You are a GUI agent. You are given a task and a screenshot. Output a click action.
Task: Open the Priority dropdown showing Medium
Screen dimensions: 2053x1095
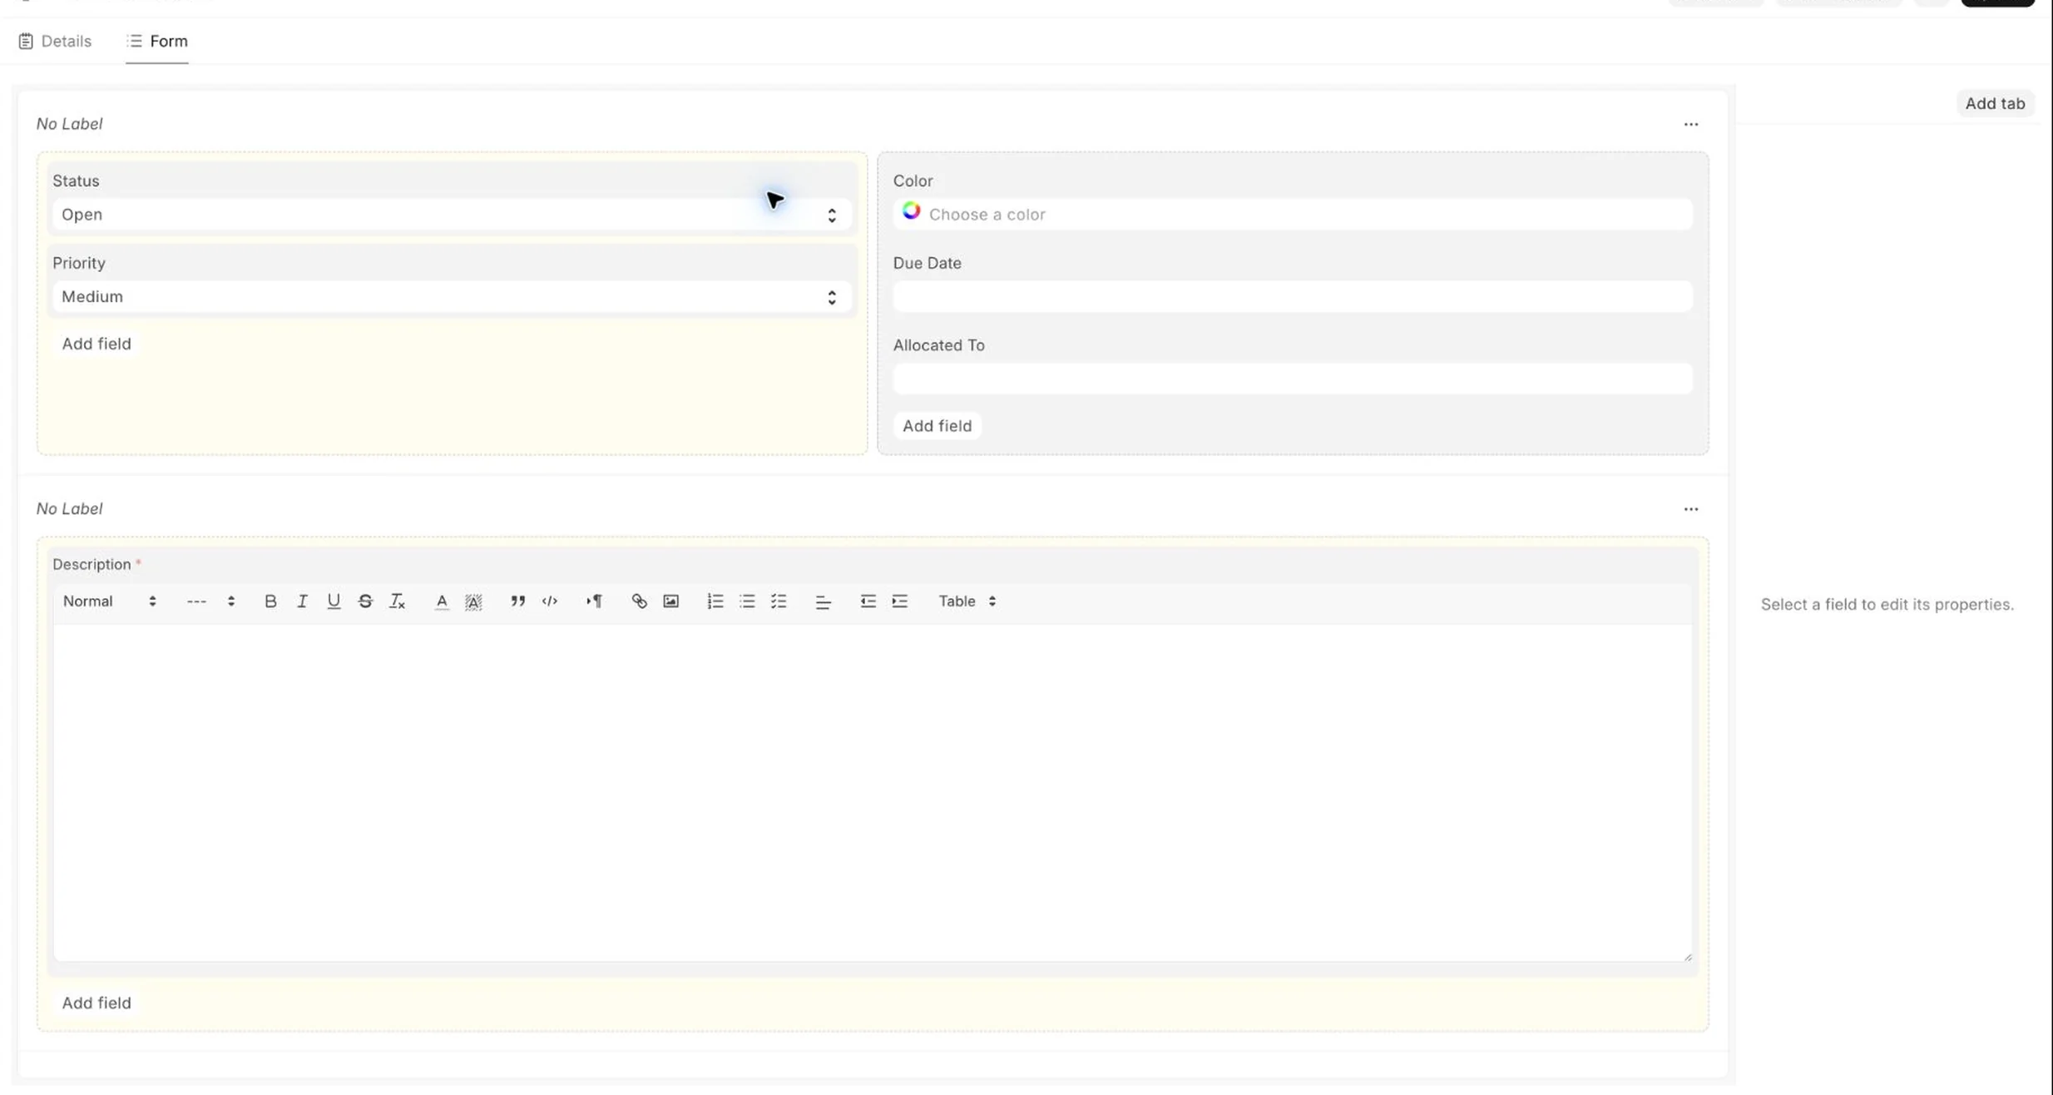(452, 297)
